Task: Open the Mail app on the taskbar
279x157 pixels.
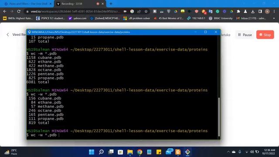Action: [169, 152]
